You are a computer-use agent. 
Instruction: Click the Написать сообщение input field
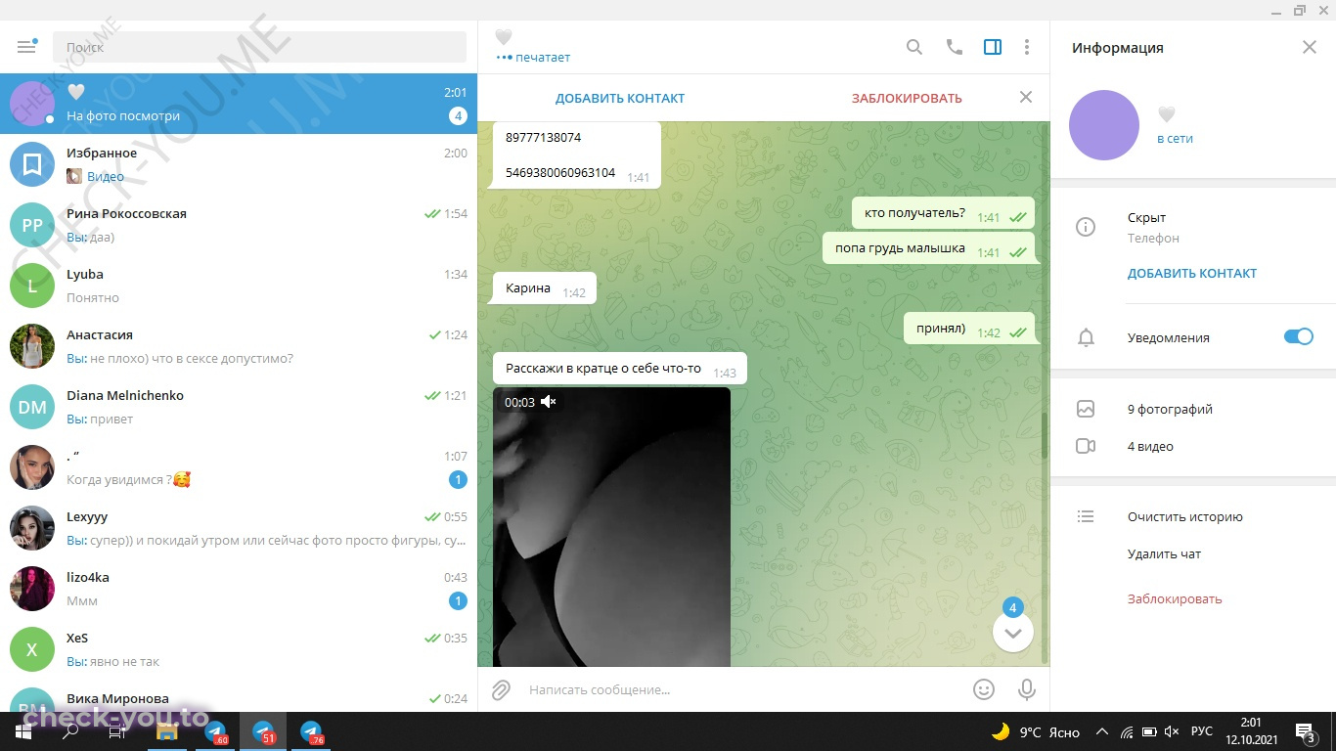point(743,689)
